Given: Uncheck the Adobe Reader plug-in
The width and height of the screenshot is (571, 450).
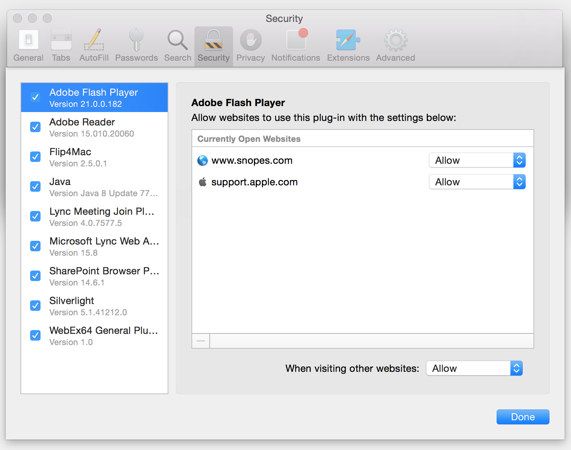Looking at the screenshot, I should (35, 127).
